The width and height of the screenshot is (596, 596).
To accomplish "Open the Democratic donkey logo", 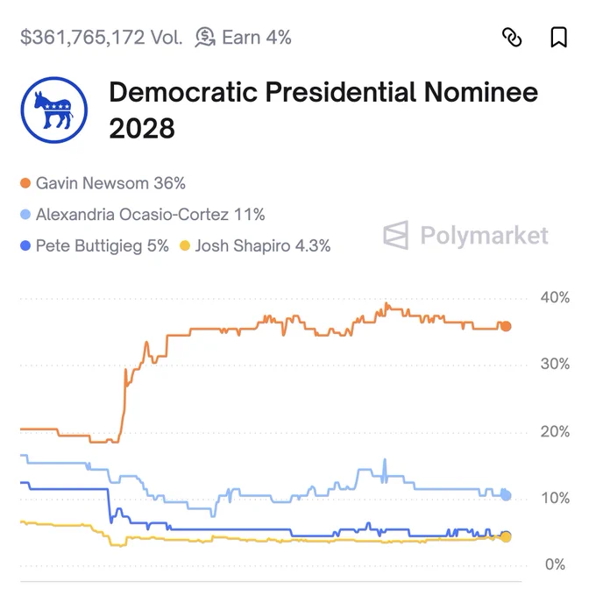I will (x=54, y=110).
